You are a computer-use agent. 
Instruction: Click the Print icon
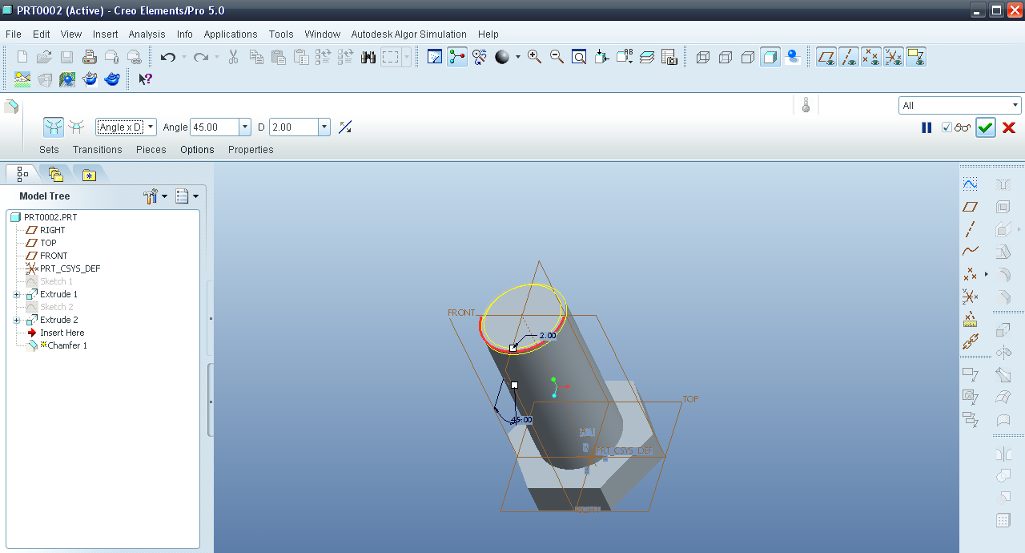[90, 57]
